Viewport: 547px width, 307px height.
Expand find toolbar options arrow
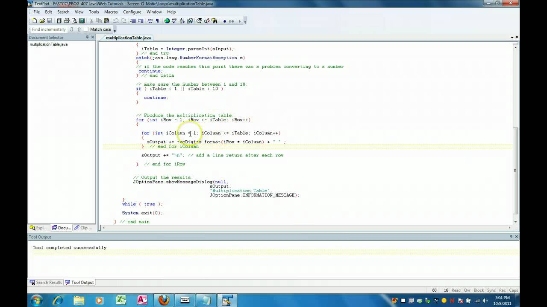[115, 31]
